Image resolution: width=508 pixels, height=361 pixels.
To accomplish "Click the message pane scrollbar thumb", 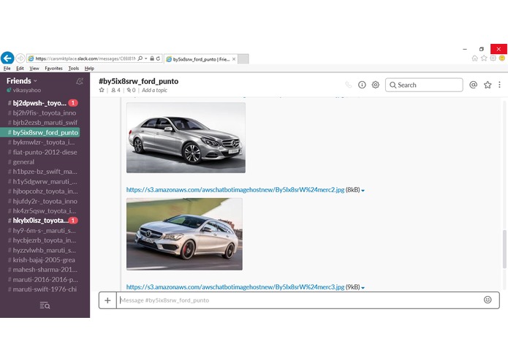I will click(504, 249).
